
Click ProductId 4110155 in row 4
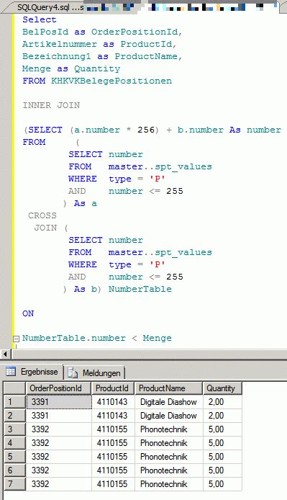(113, 443)
